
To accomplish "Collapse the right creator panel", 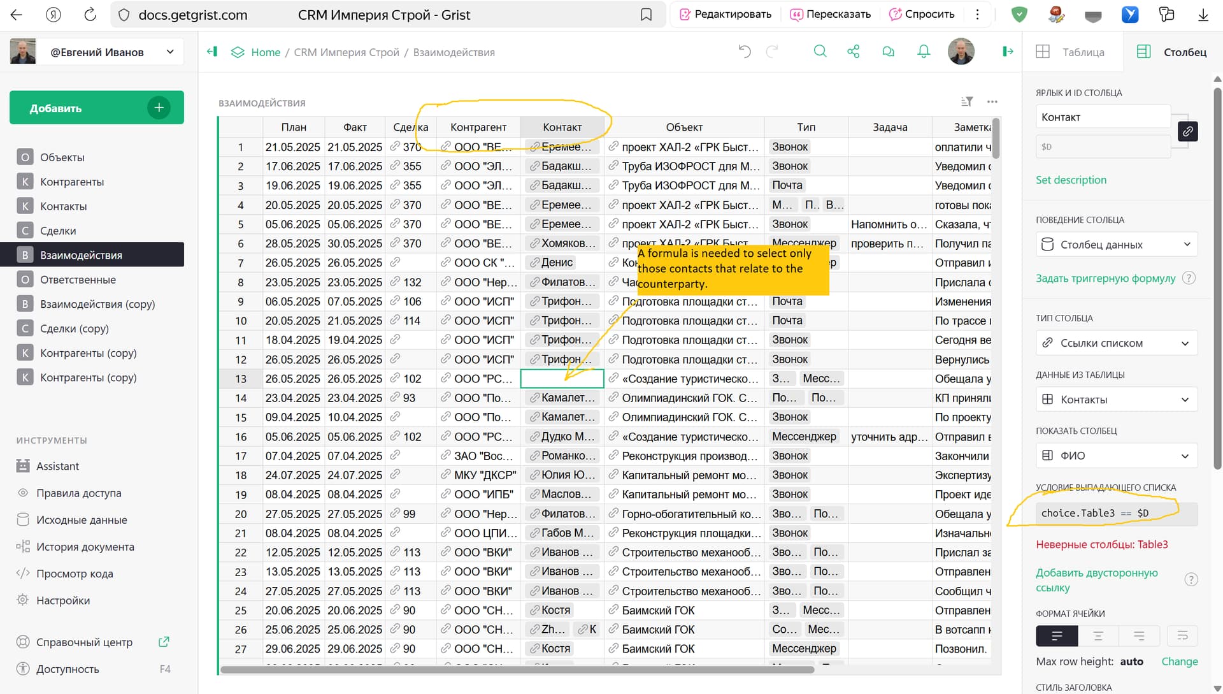I will point(1007,52).
